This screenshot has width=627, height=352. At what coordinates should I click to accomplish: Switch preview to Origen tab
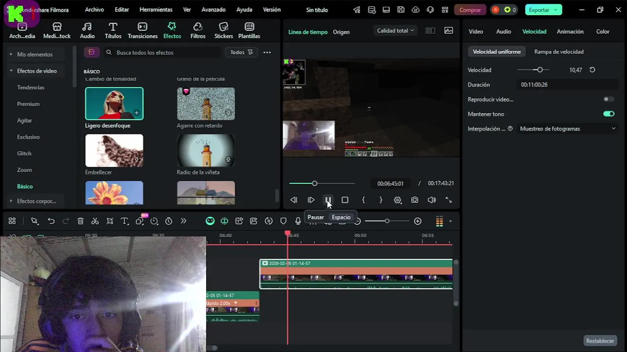[341, 32]
